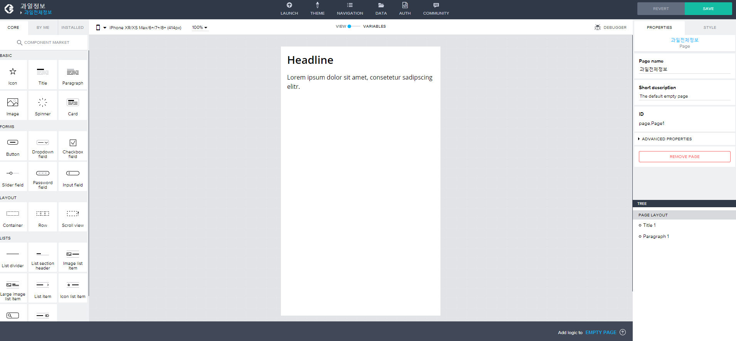Add the List divider component
The width and height of the screenshot is (736, 341).
[13, 258]
